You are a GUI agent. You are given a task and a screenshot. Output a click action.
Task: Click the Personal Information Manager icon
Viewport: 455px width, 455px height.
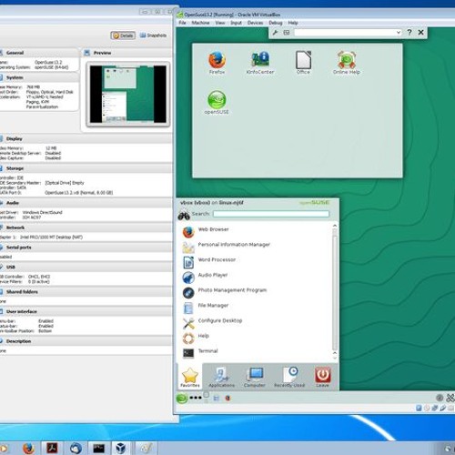coord(188,248)
